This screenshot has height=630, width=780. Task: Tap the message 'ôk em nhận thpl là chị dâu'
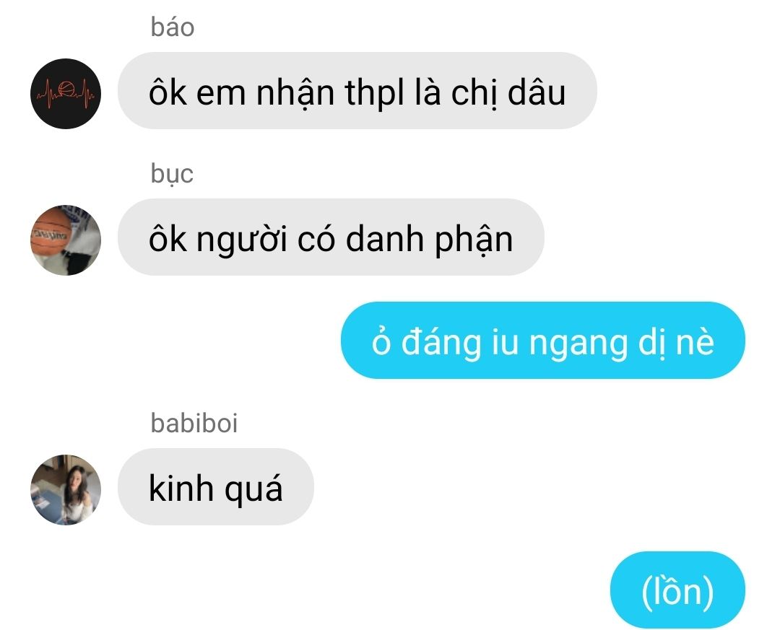click(x=357, y=90)
